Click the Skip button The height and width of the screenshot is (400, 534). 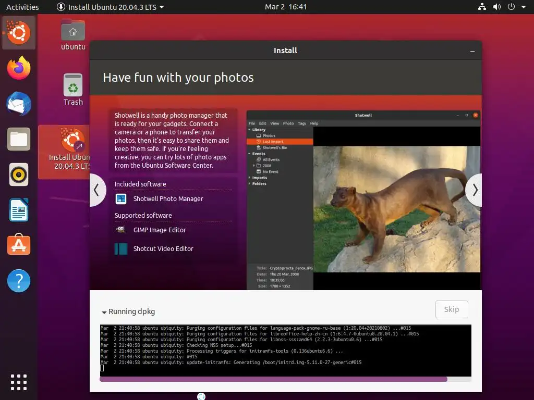(x=452, y=309)
